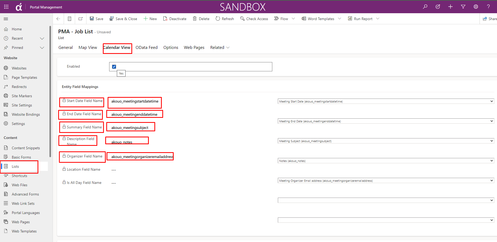Click the Help question mark icon
The width and height of the screenshot is (497, 242).
click(x=488, y=7)
